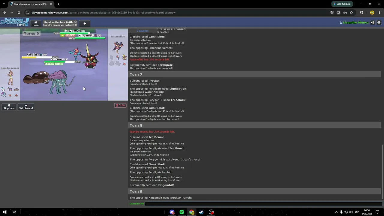Open Spotify from the taskbar
This screenshot has width=384, height=216.
click(x=182, y=212)
